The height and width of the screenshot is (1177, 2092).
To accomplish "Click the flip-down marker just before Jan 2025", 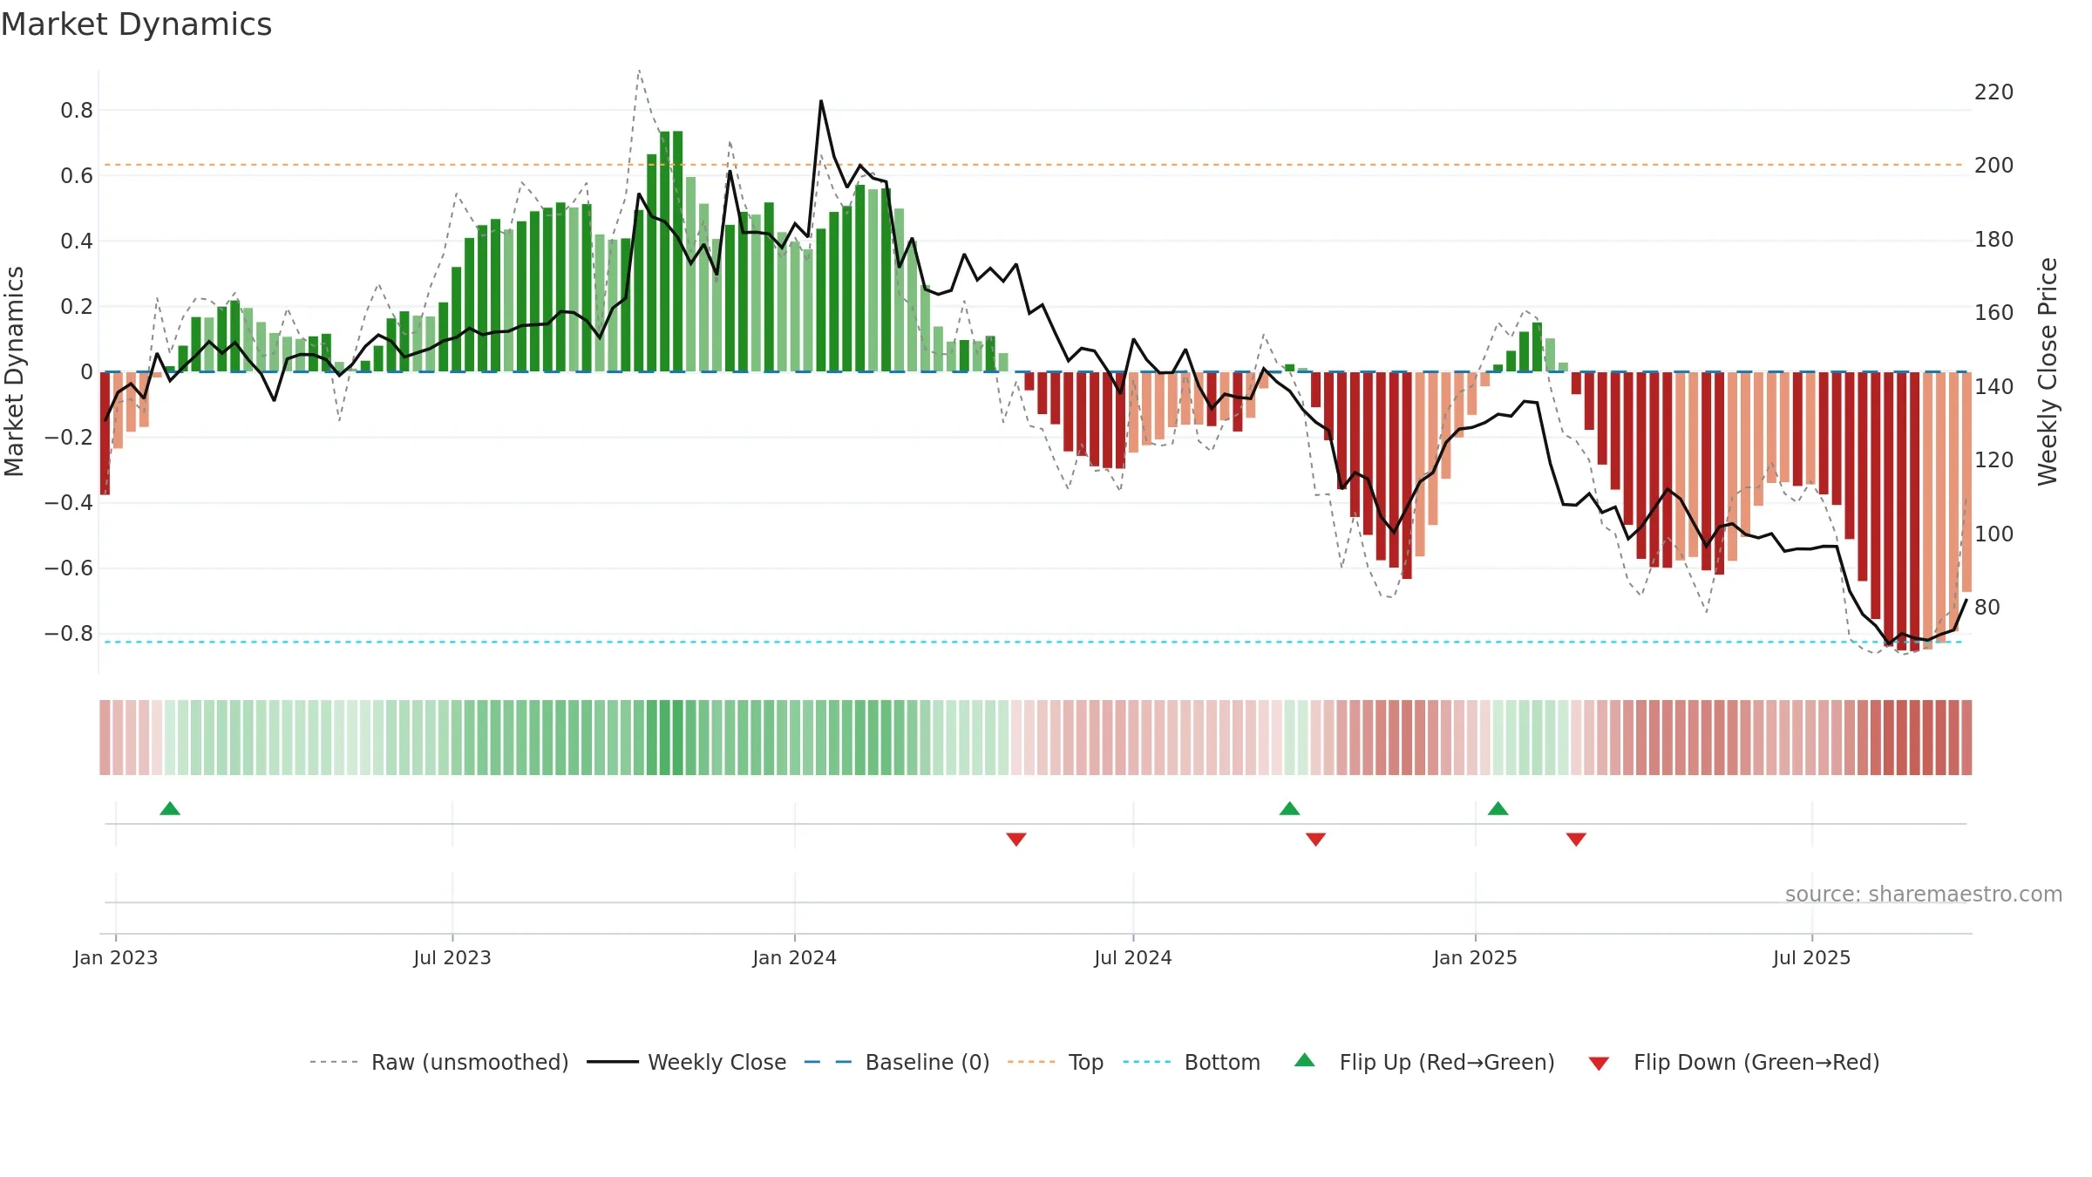I will click(x=1316, y=839).
